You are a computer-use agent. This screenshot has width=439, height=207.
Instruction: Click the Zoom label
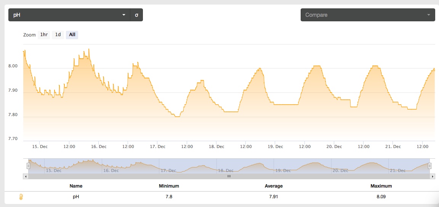tap(29, 35)
